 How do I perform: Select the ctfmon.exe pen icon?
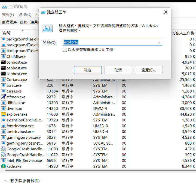(x=3, y=97)
